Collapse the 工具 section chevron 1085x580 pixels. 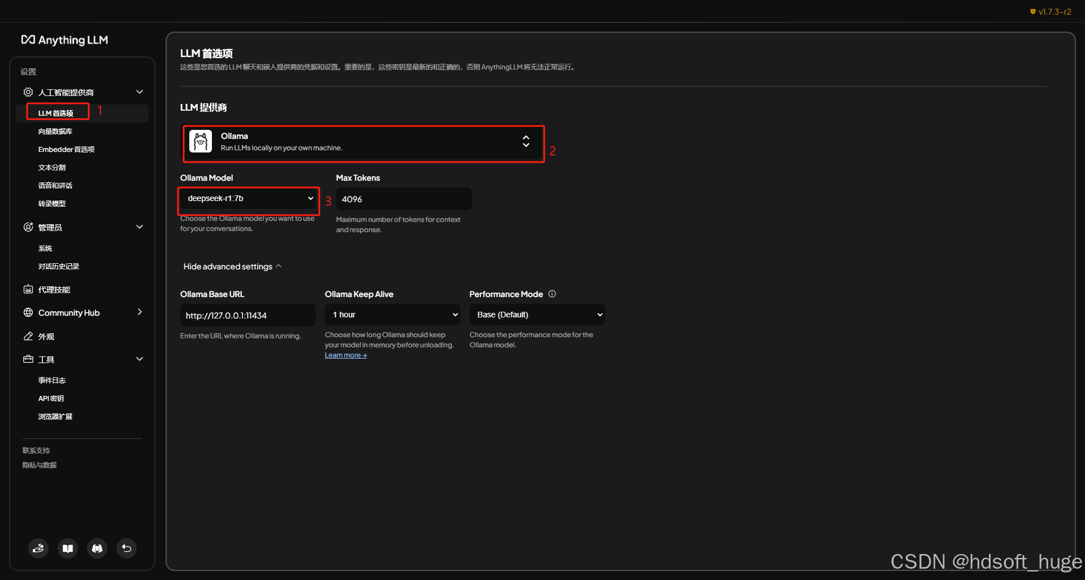tap(140, 359)
